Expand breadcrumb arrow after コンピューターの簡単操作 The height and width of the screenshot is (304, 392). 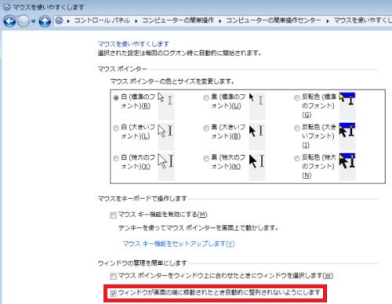220,21
